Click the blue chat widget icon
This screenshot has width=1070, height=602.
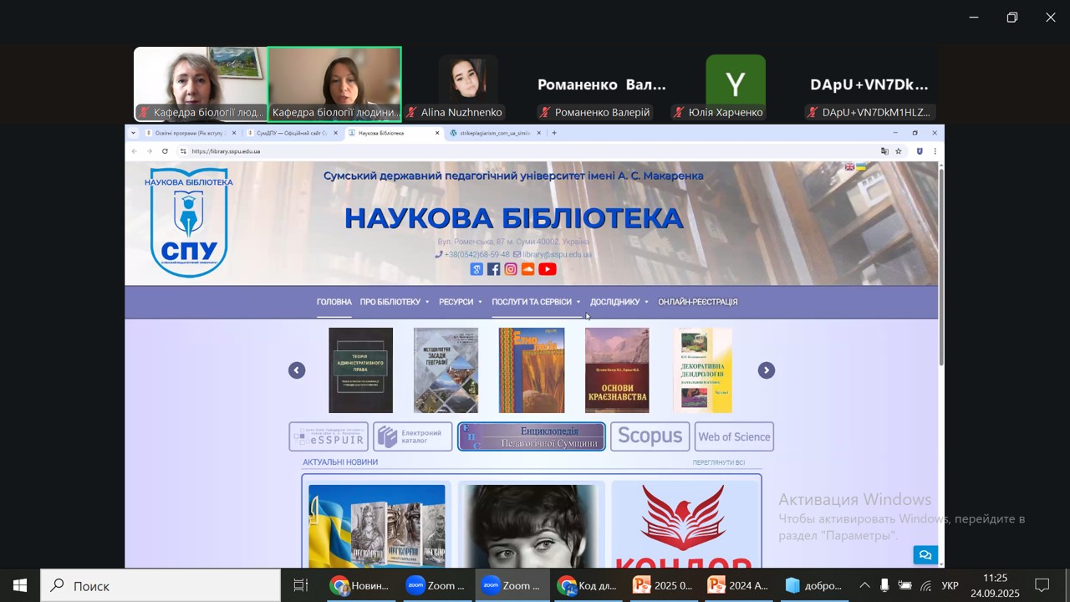925,554
